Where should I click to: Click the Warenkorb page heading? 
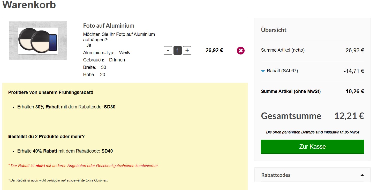pos(29,5)
